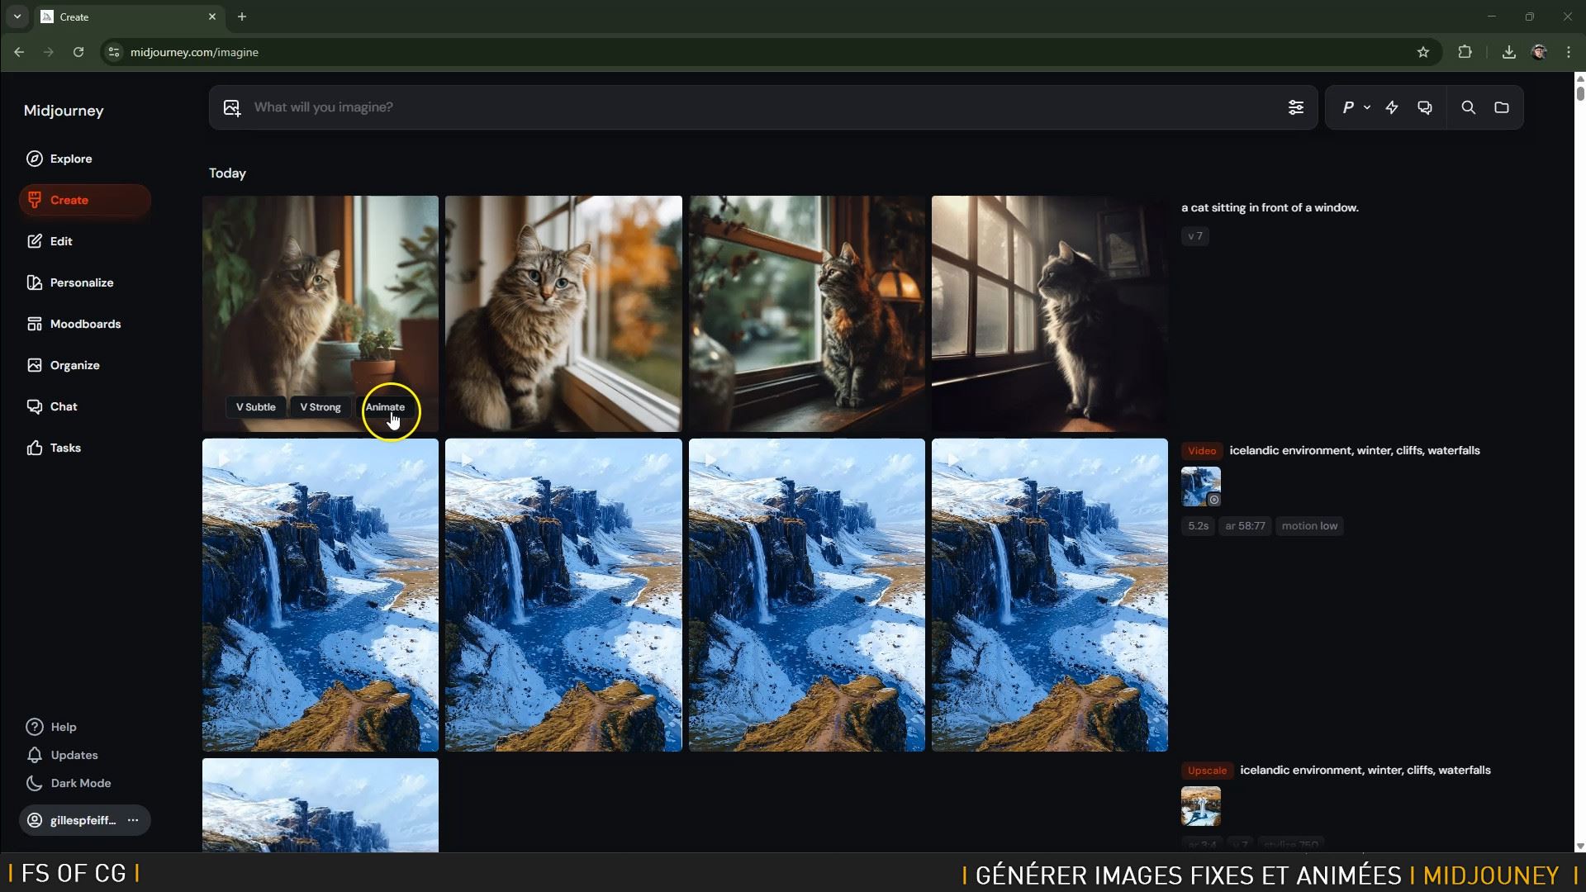Go to the Explore page

pyautogui.click(x=71, y=159)
